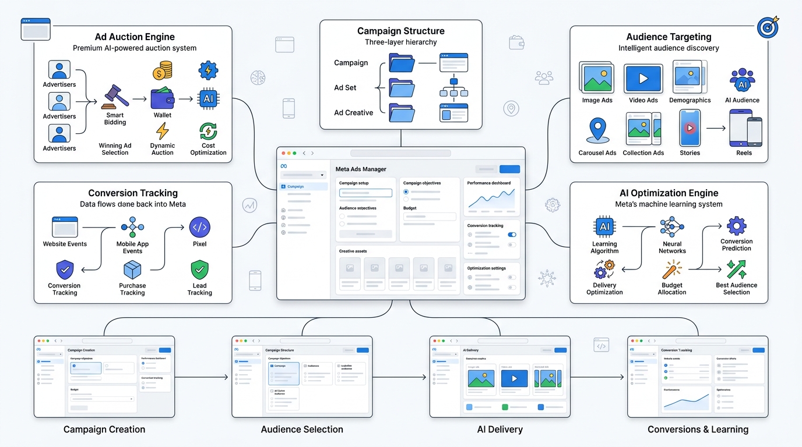Click the Carousel Ads location pin icon

point(598,130)
